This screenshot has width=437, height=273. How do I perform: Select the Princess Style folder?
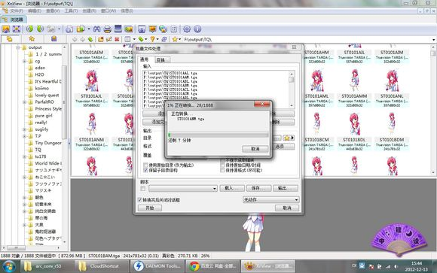pos(48,108)
